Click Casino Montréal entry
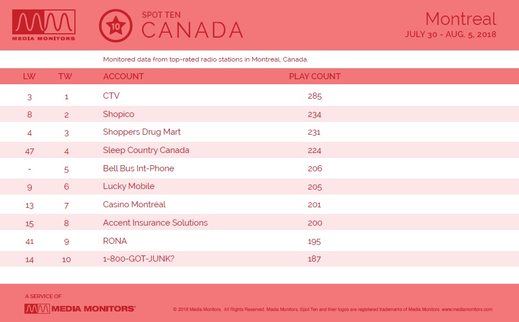Screen dimensions: 519x322 click(x=134, y=205)
